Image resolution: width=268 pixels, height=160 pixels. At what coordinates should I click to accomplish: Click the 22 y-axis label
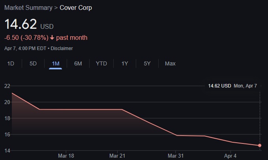click(7, 86)
